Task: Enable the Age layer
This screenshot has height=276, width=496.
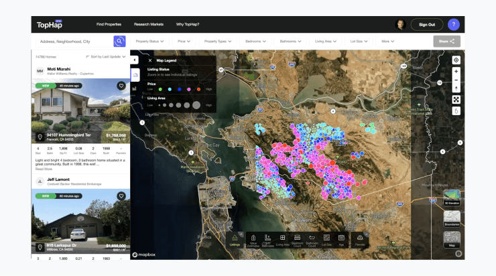Action: (x=341, y=240)
